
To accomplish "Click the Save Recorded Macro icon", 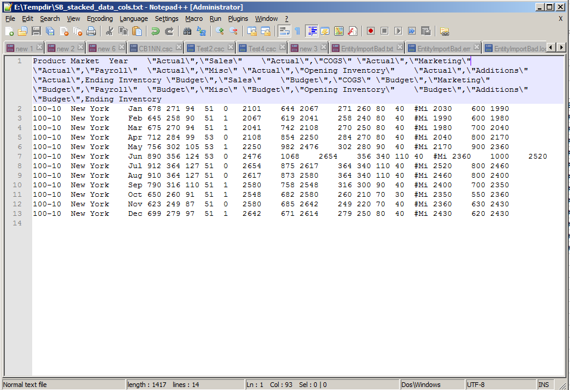I will (x=426, y=32).
